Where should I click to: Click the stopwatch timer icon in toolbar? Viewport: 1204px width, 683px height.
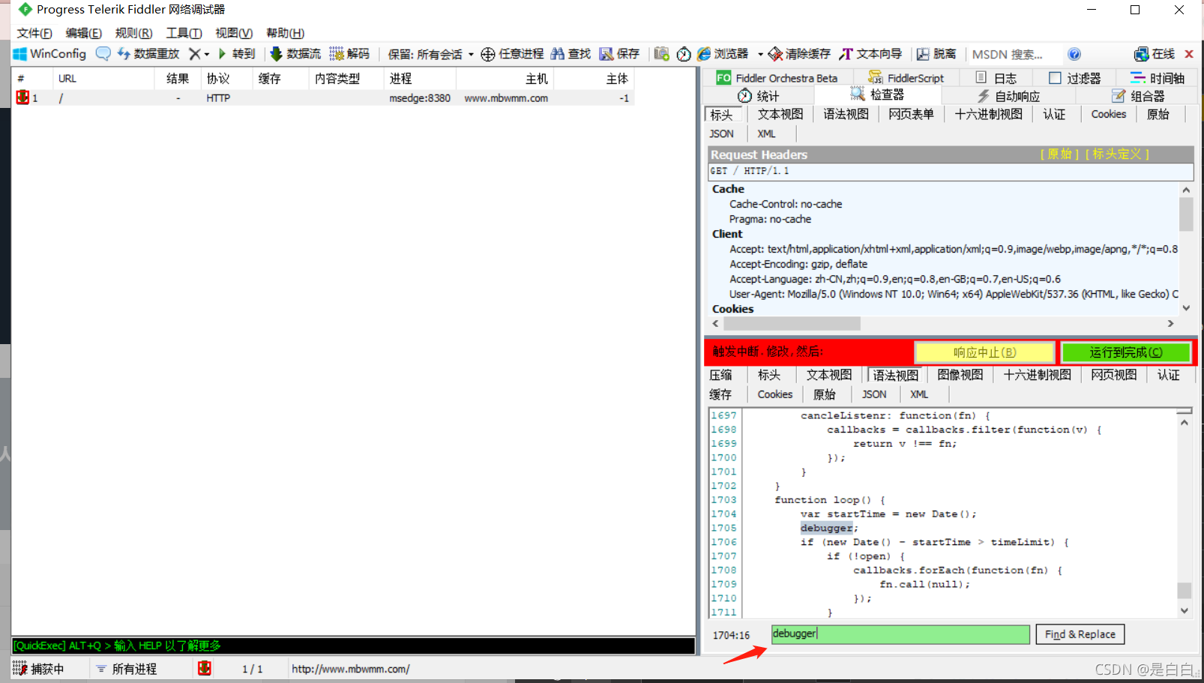coord(684,54)
